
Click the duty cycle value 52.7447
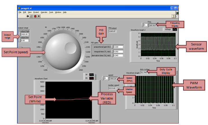(x=144, y=72)
